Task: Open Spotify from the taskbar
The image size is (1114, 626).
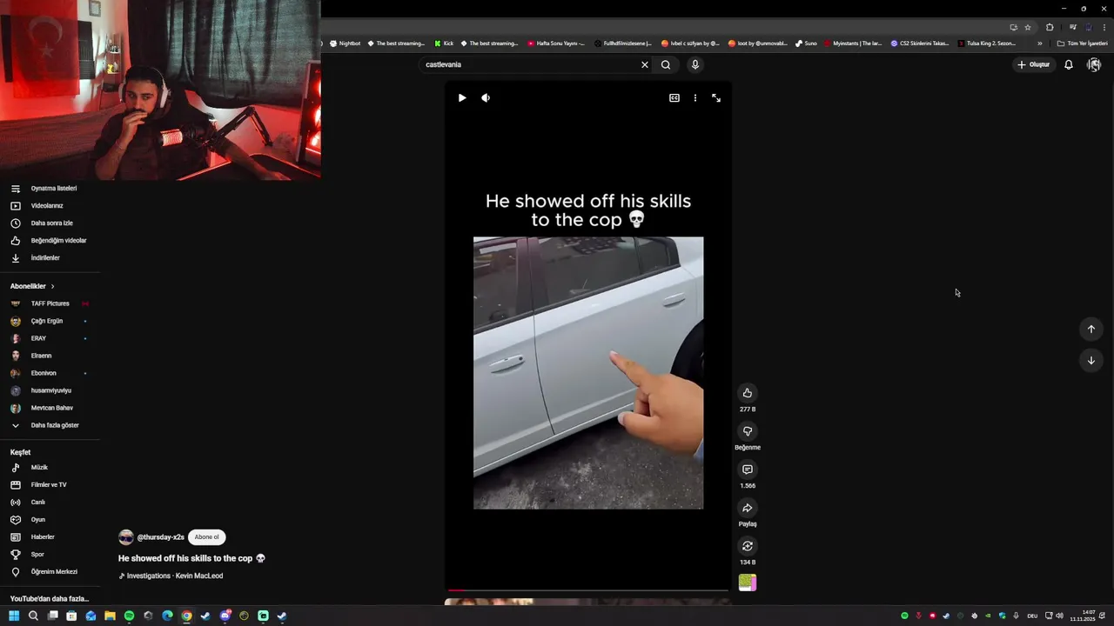Action: click(x=129, y=616)
